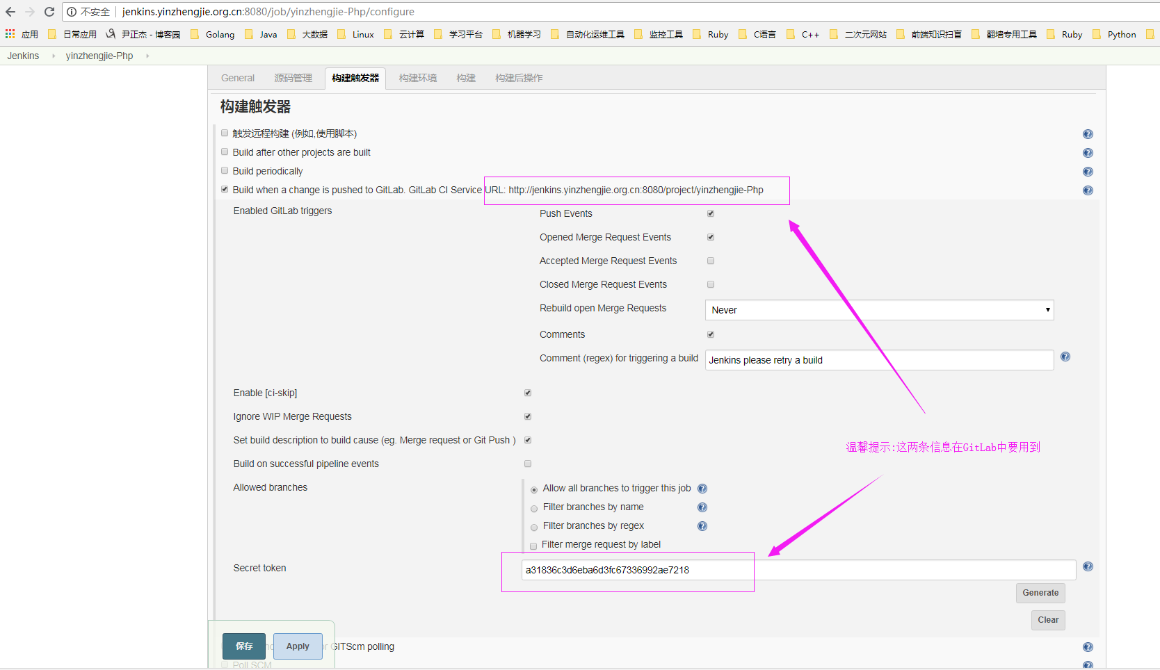Clear the secret token
The height and width of the screenshot is (670, 1160).
tap(1048, 620)
